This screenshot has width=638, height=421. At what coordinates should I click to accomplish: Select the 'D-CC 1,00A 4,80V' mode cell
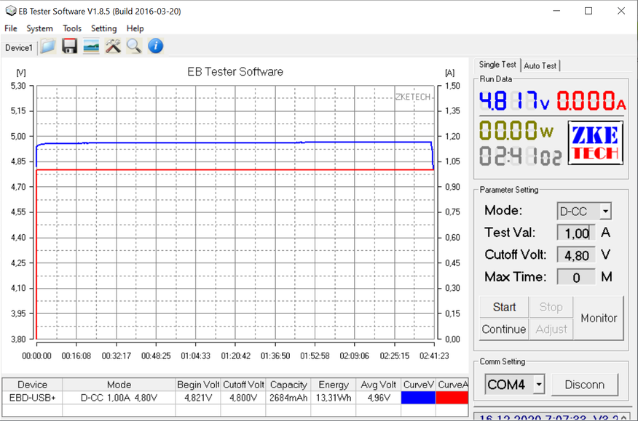119,398
